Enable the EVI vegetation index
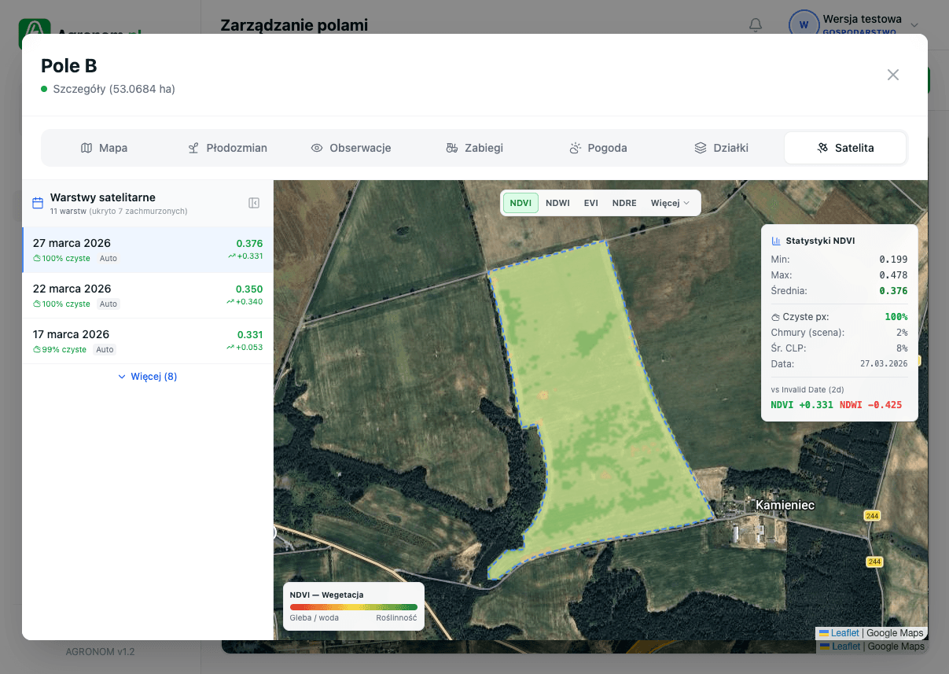 point(590,203)
